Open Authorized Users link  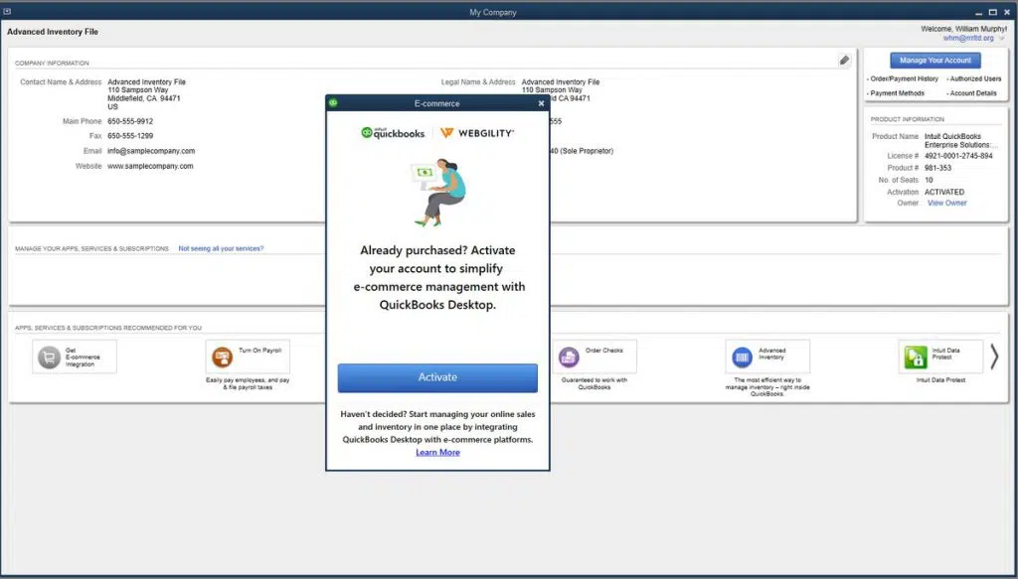click(x=974, y=79)
